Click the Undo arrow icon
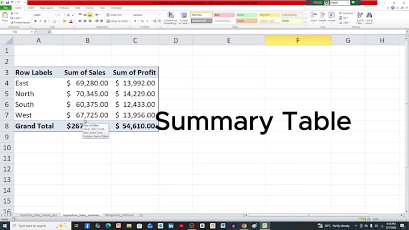The height and width of the screenshot is (230, 409). tap(12, 2)
